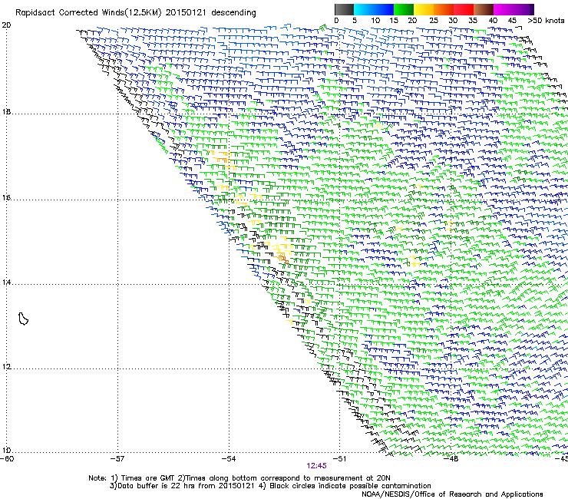Click the gray 0-5 knots legend segment
This screenshot has height=499, width=568.
[344, 9]
